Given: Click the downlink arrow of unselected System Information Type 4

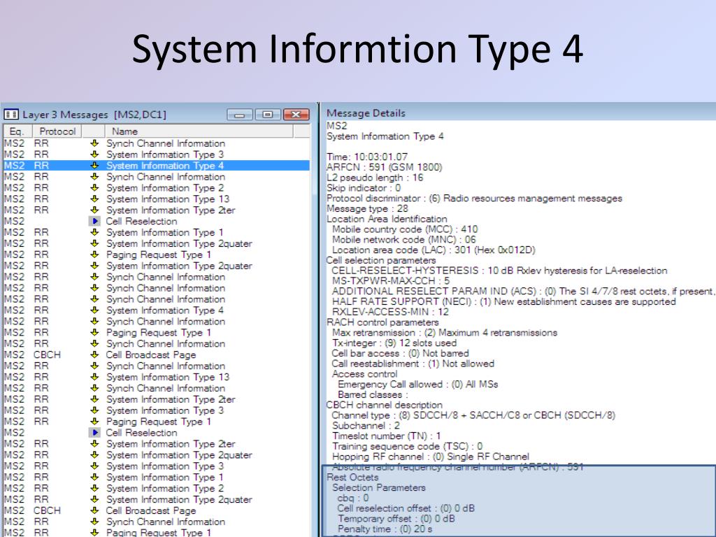Looking at the screenshot, I should (94, 310).
